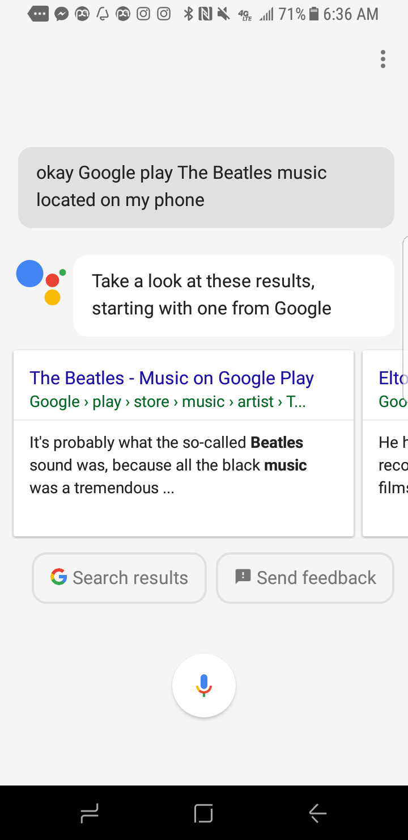Tap the Android back navigation arrow
This screenshot has height=840, width=408.
[x=317, y=813]
